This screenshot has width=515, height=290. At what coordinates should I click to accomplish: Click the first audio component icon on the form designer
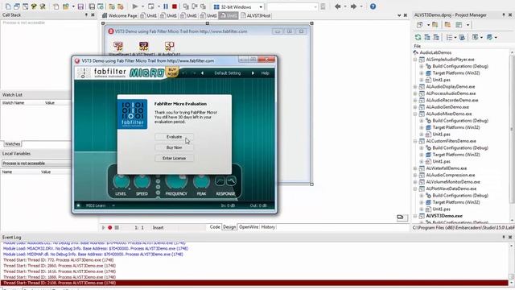pos(118,47)
